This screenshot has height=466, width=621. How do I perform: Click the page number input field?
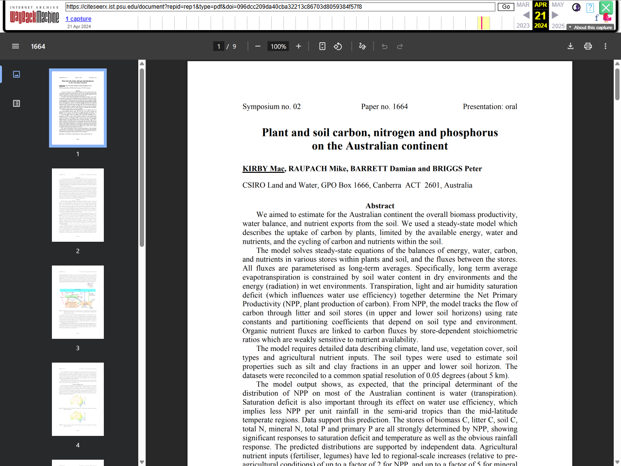218,46
